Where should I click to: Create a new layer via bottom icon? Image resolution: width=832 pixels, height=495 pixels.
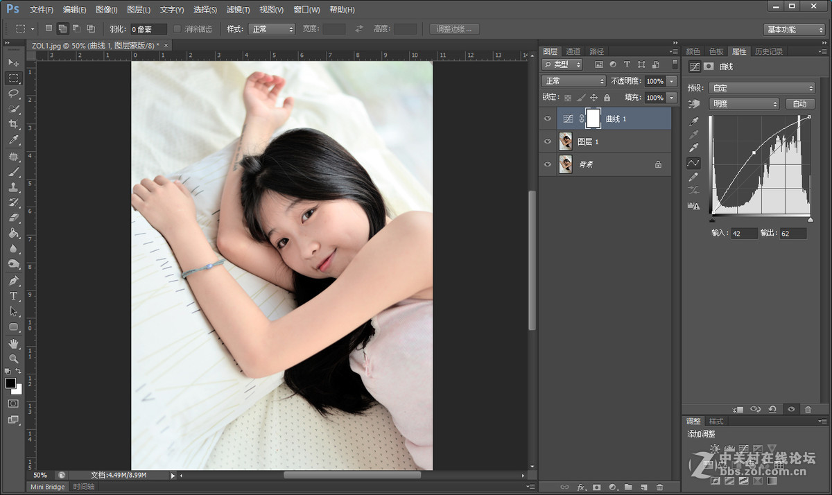pos(643,487)
